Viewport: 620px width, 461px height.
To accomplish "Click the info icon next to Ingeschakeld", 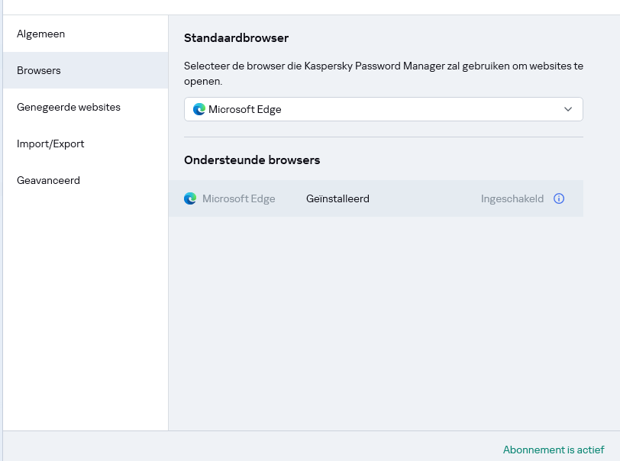I will 559,198.
